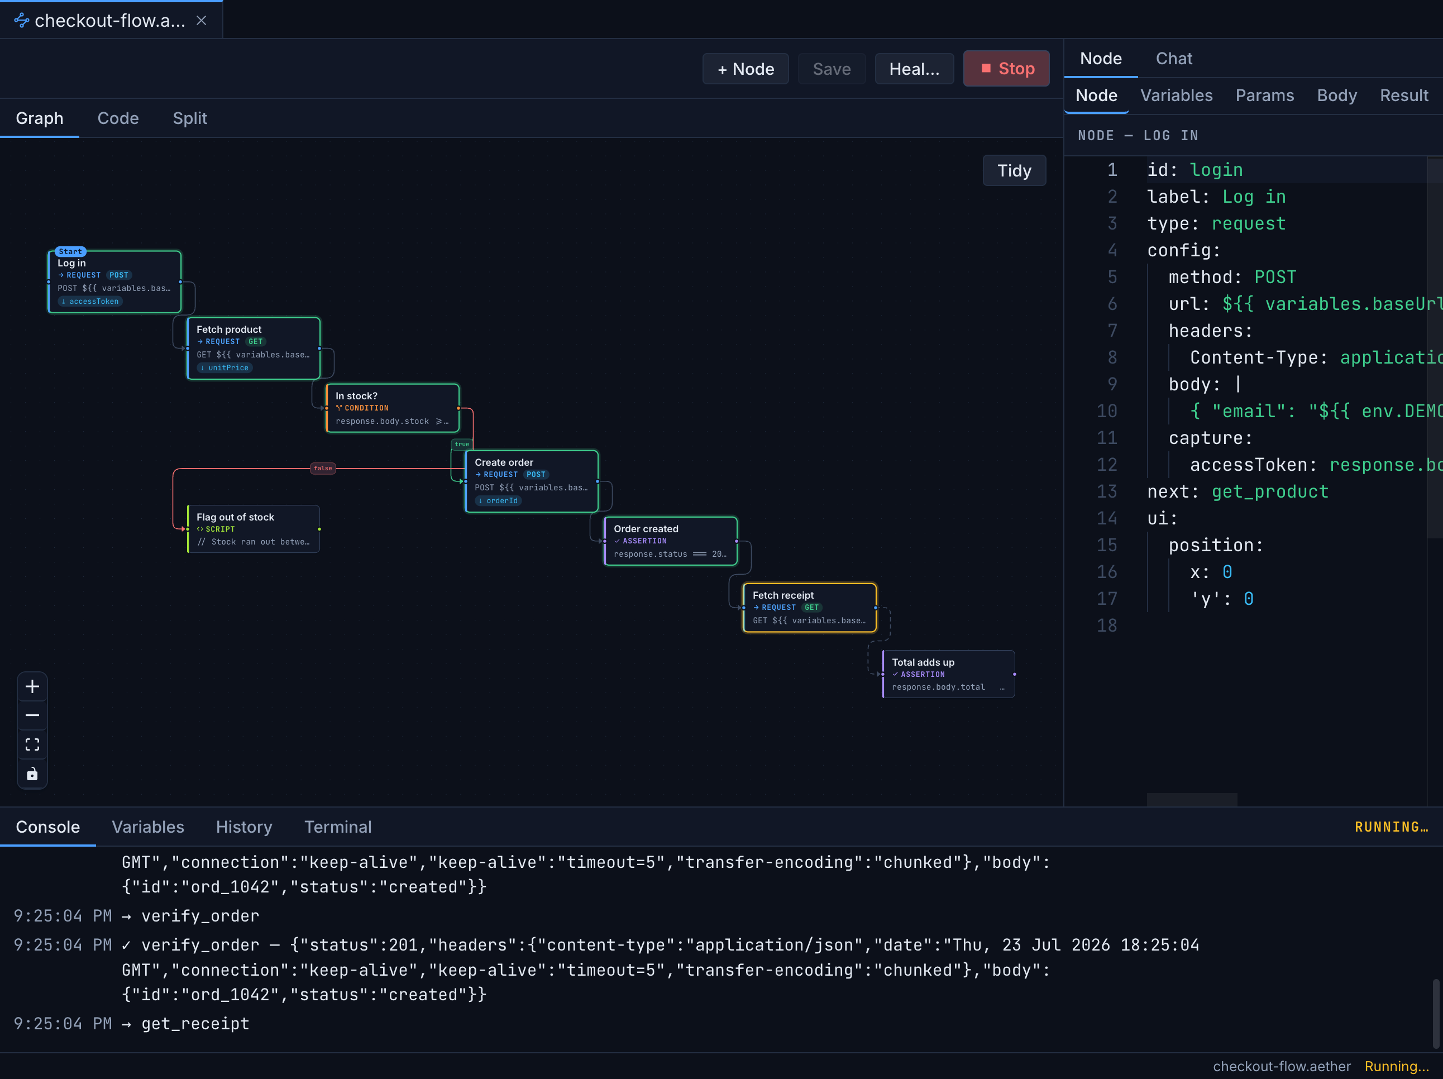Click the Running... status bar indicator
This screenshot has width=1443, height=1079.
click(1396, 1066)
